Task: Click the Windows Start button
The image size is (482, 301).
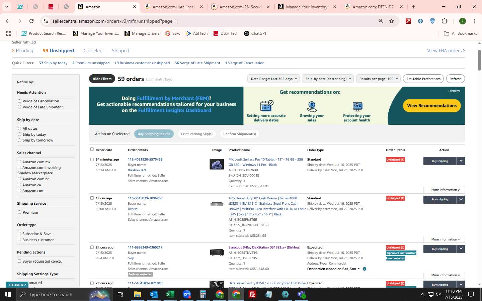Action: click(8, 294)
